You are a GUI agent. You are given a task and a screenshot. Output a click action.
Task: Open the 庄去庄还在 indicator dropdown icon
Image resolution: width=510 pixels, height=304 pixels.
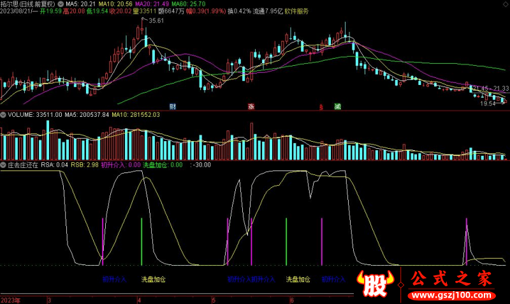[x=3, y=165]
